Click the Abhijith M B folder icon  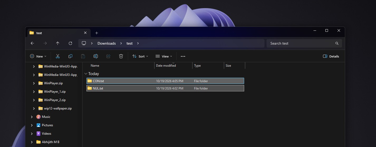coord(38,142)
